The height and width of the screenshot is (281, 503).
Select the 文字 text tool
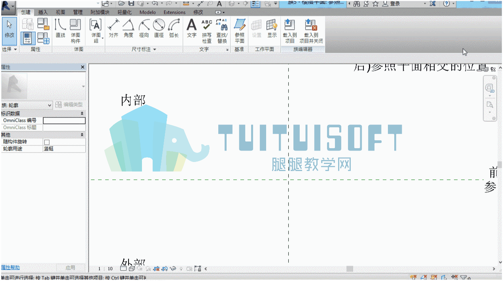(x=192, y=28)
